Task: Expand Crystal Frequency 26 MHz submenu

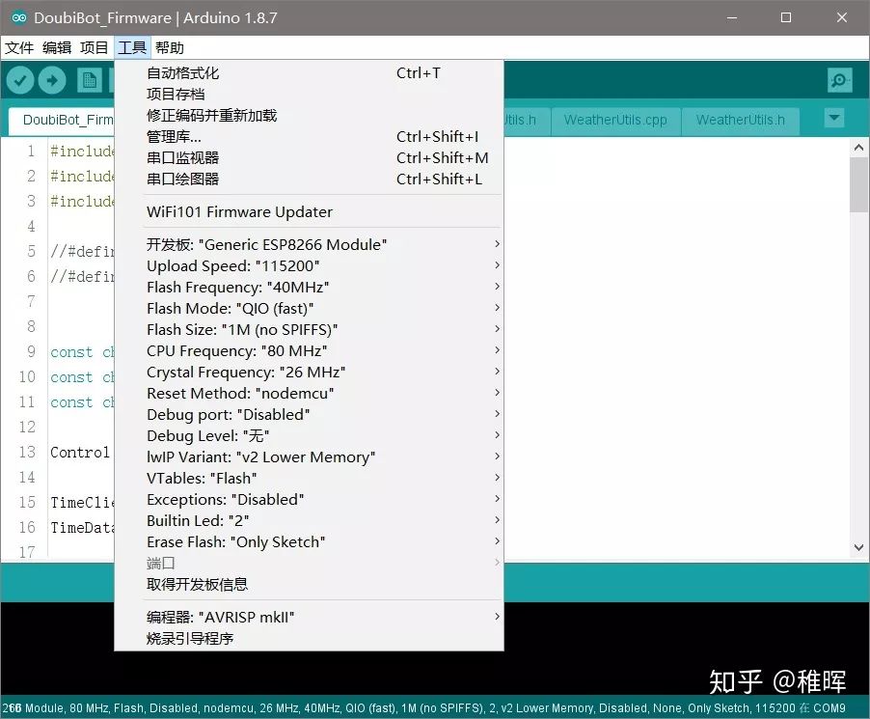Action: pos(309,372)
